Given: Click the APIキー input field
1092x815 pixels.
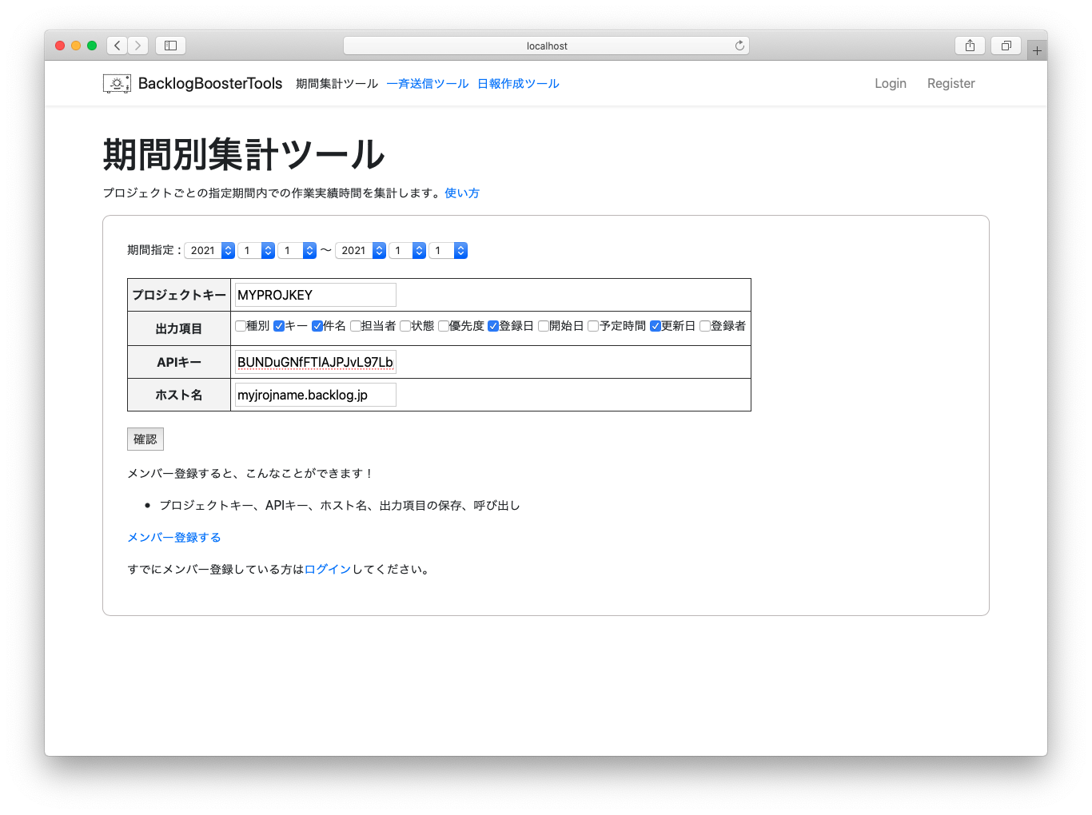Looking at the screenshot, I should pyautogui.click(x=315, y=362).
